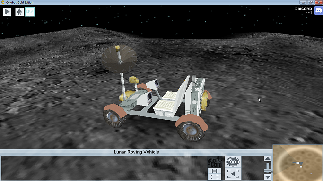
Task: Click the play triangle button at top-left
Action: tap(7, 12)
